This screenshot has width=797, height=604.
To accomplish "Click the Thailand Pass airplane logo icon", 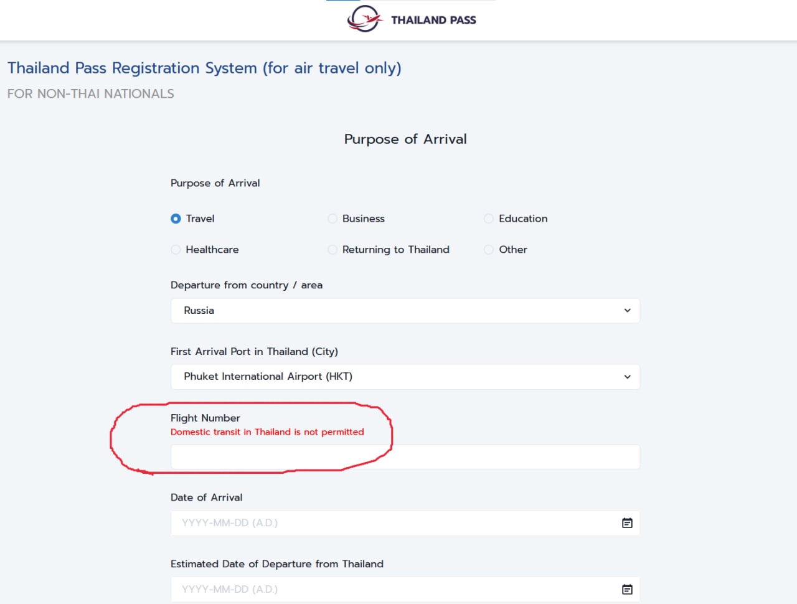I will pos(364,19).
